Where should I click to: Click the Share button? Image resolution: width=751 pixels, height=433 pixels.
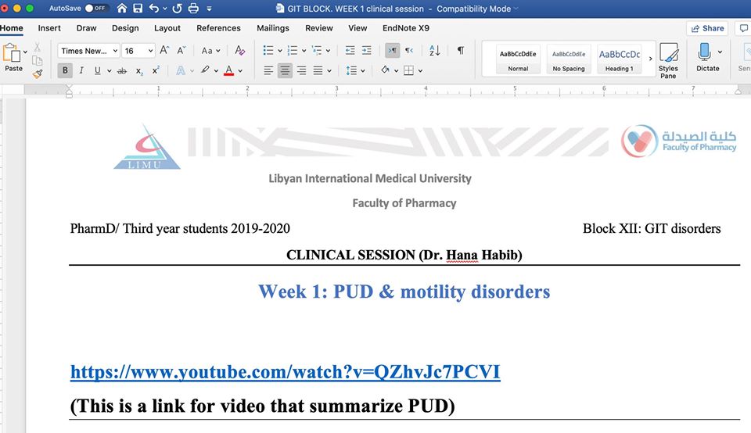[x=707, y=28]
